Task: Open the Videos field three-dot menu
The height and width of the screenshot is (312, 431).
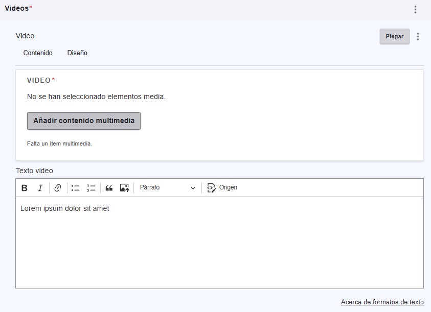Action: coord(415,9)
